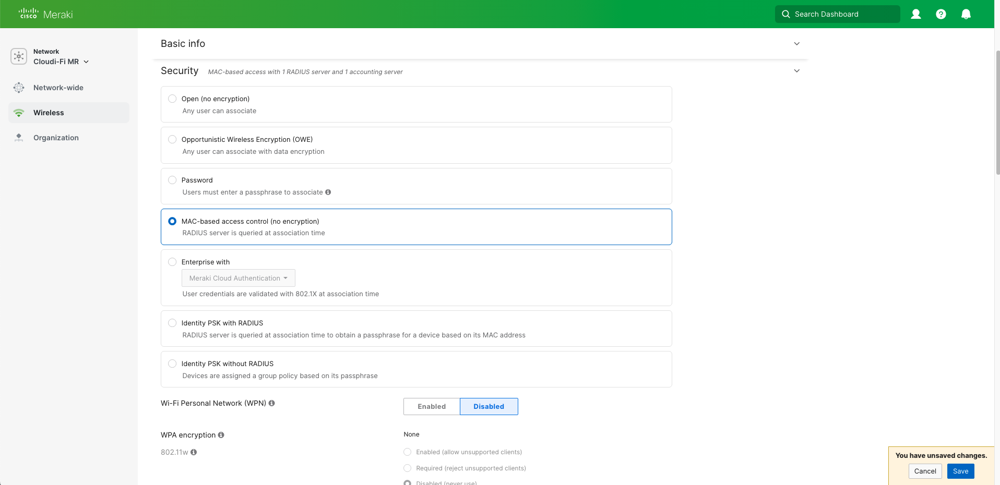Screen dimensions: 1000x485
Task: Expand the Basic info section
Action: (796, 44)
